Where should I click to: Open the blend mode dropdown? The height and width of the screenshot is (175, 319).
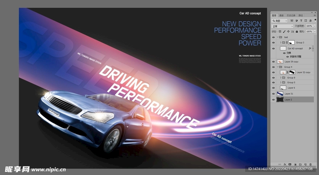click(282, 26)
